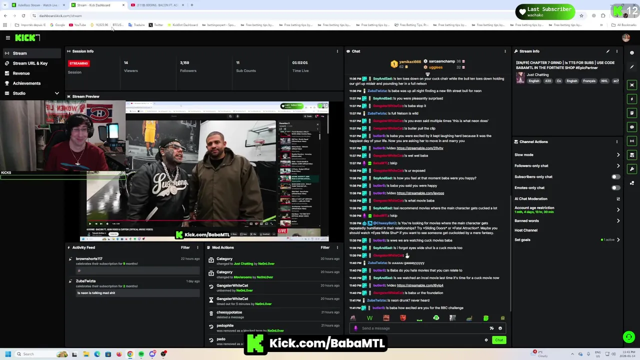This screenshot has width=640, height=360.
Task: Toggle Emotes-only chat switch
Action: point(615,187)
